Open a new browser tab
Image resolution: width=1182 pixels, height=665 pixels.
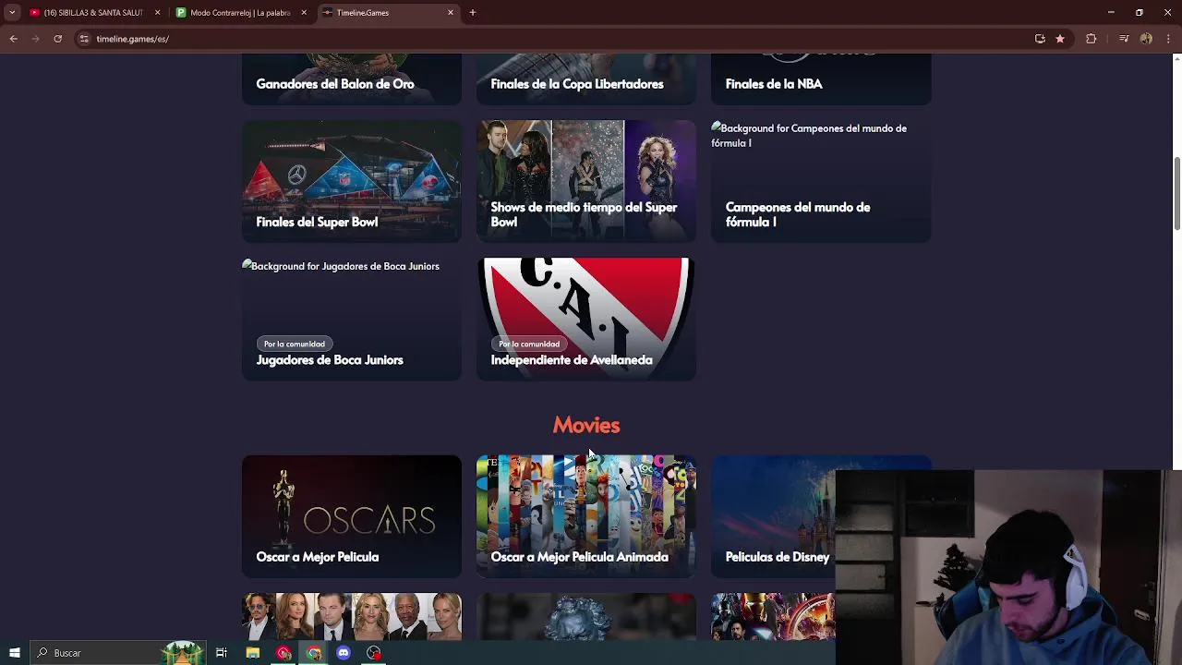pos(473,12)
